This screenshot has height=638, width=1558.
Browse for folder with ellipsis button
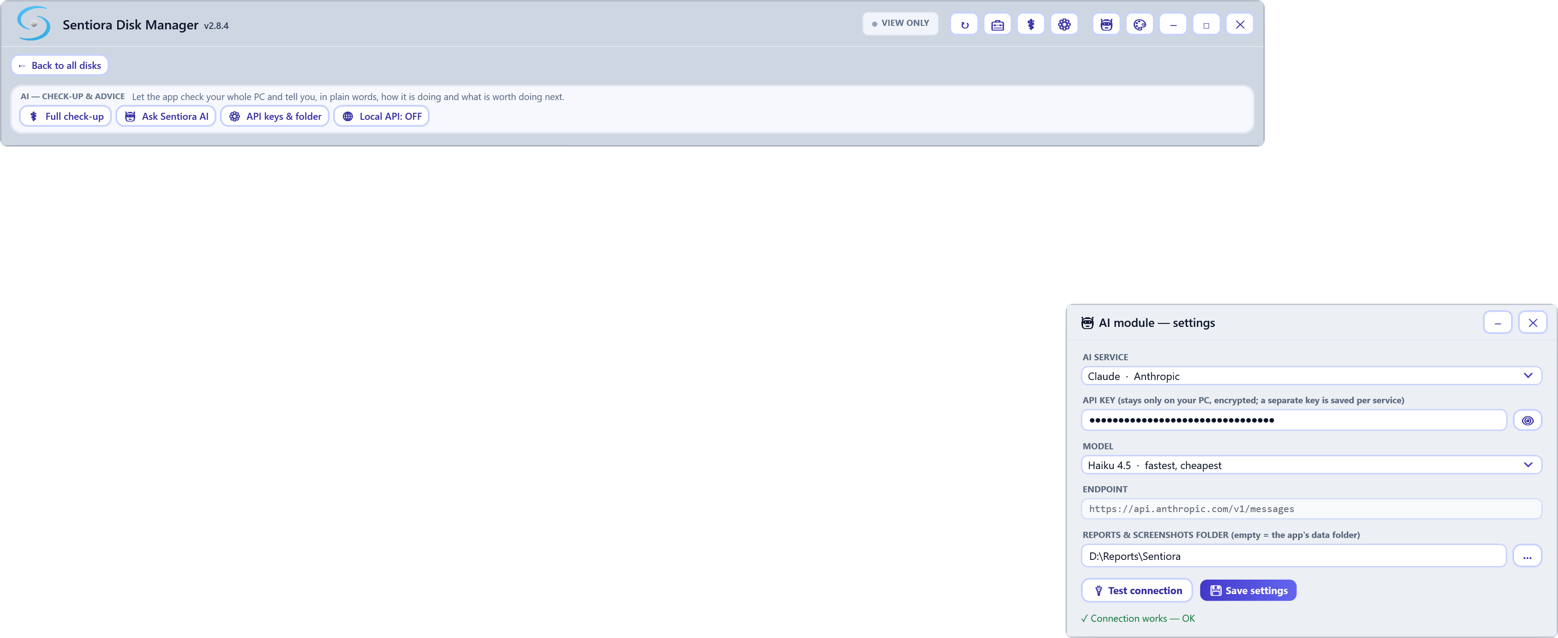click(x=1527, y=556)
